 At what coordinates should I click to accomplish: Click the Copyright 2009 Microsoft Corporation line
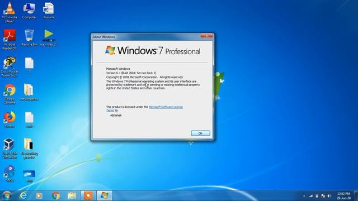tap(145, 77)
